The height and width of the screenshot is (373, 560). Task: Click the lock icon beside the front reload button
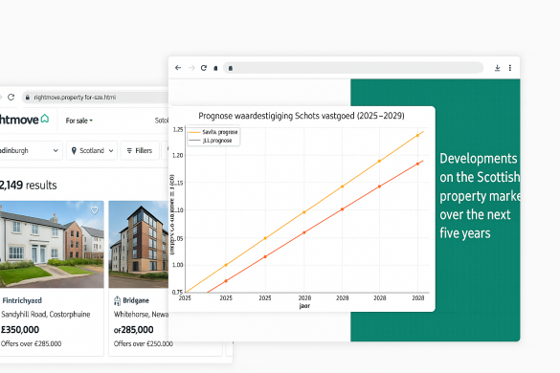tap(215, 68)
